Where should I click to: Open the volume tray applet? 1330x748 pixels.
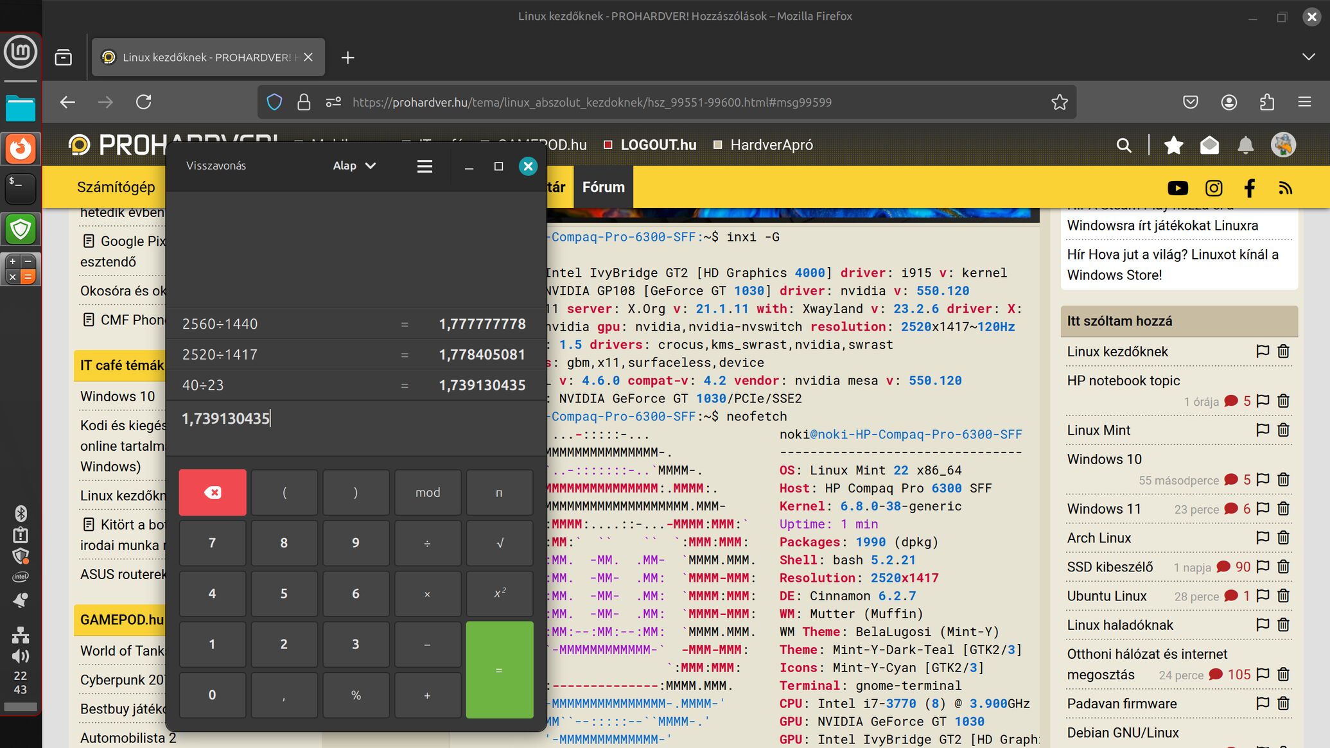tap(21, 656)
